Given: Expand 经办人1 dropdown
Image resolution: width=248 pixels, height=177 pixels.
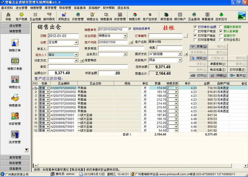Looking at the screenshot, I should (x=76, y=55).
